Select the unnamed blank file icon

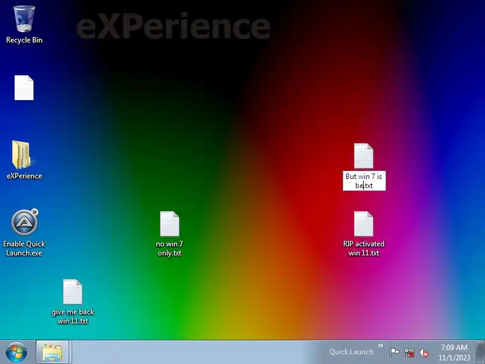click(x=24, y=87)
